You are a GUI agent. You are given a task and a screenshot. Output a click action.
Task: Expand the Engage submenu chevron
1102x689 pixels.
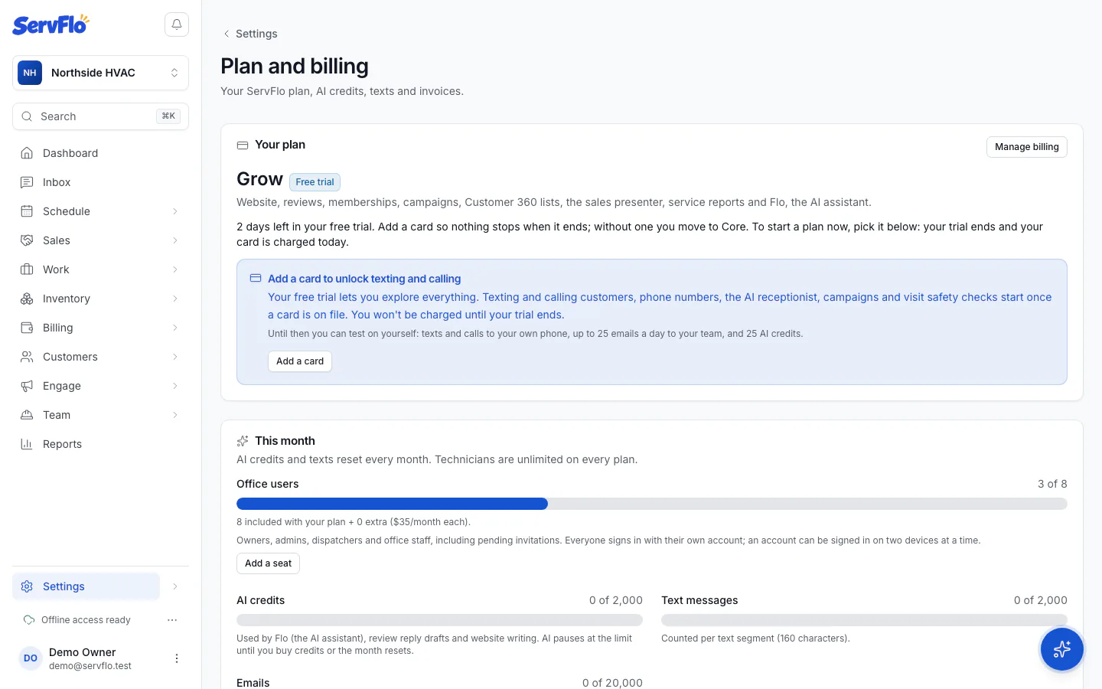[175, 386]
